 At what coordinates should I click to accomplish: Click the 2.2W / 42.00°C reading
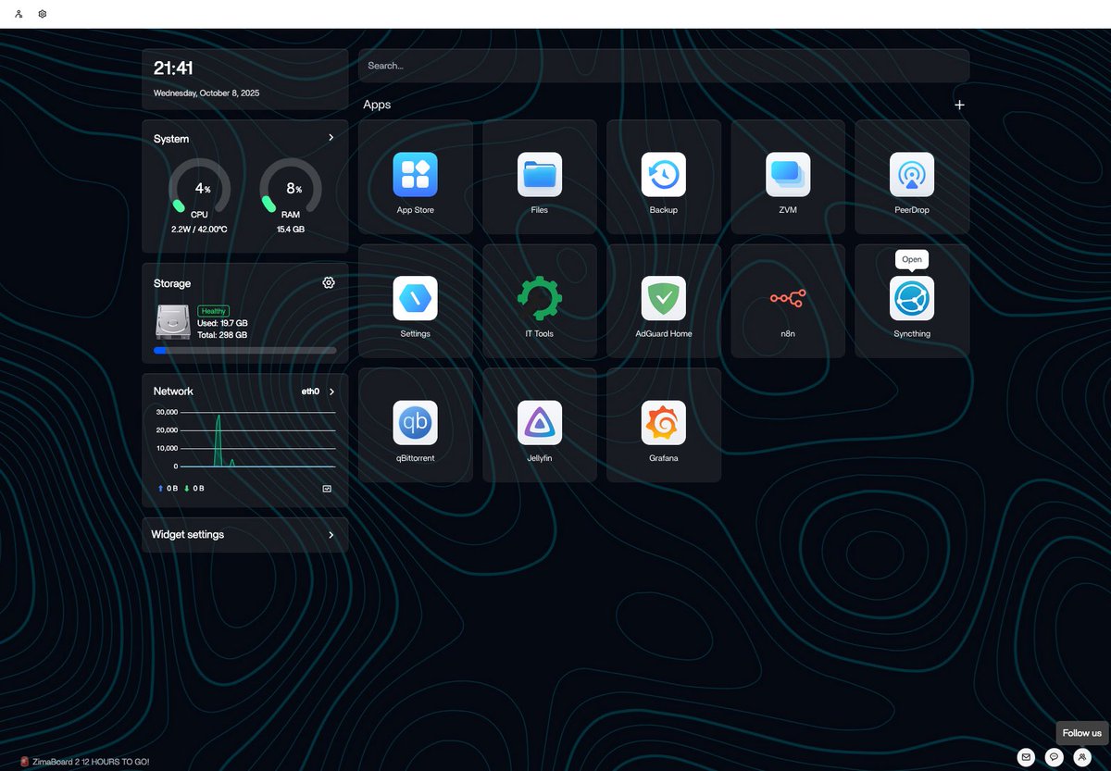(x=199, y=229)
